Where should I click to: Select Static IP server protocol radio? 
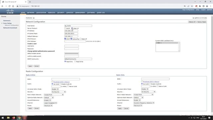[x=72, y=28]
